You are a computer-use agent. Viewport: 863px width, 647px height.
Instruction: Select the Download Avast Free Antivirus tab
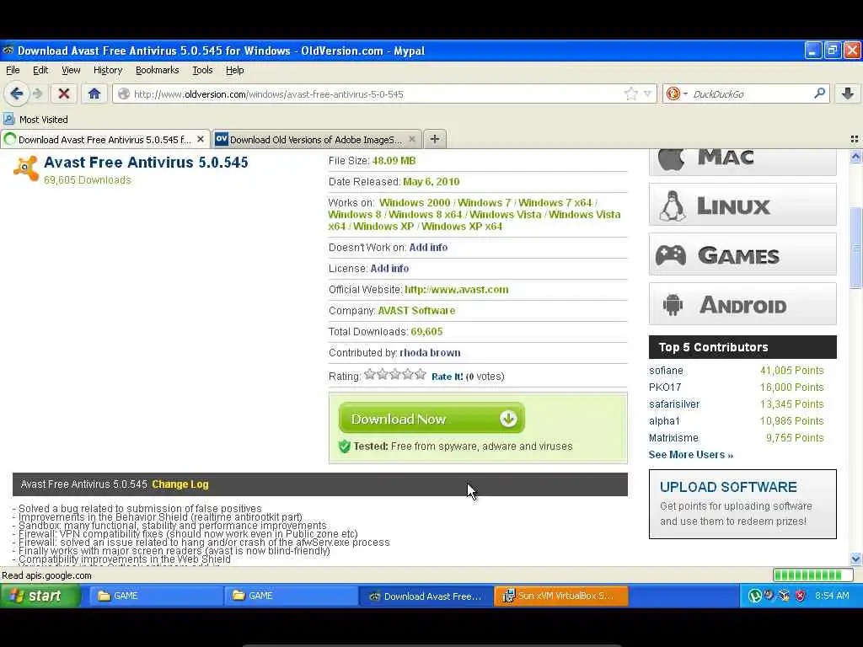tap(105, 139)
